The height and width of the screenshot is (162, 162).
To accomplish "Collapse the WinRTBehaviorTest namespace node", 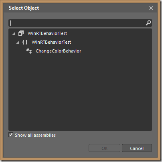I will pyautogui.click(x=18, y=43).
